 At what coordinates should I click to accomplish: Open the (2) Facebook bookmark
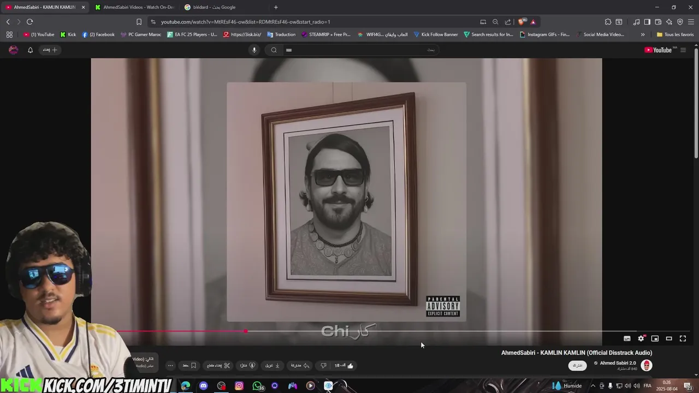click(x=98, y=34)
